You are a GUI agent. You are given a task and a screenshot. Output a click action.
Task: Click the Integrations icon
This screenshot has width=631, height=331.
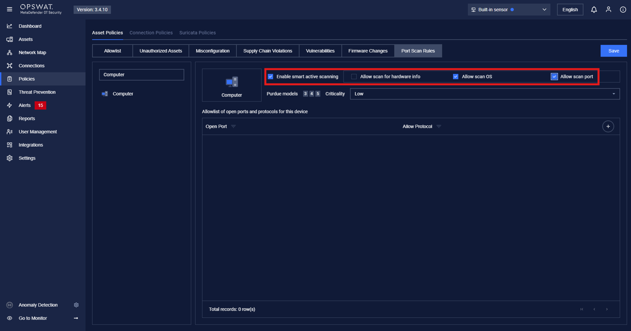9,145
